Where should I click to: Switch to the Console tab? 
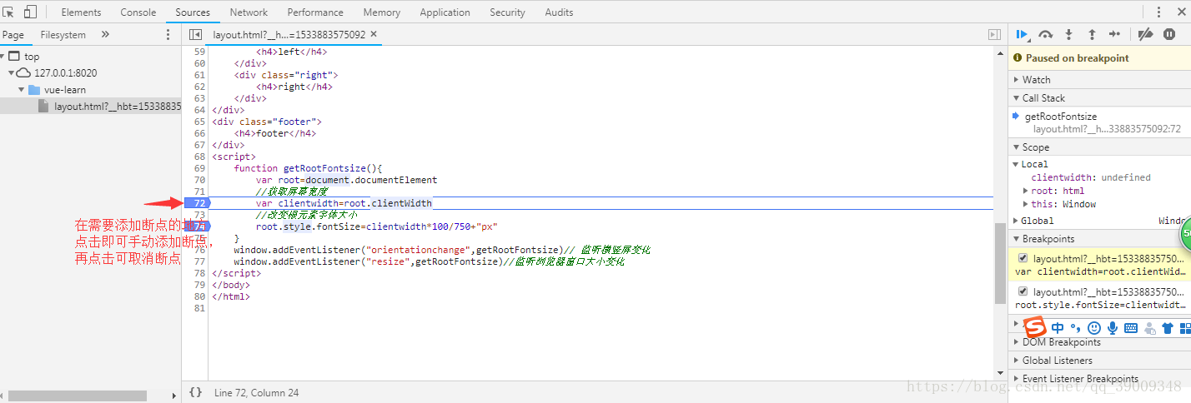[138, 12]
